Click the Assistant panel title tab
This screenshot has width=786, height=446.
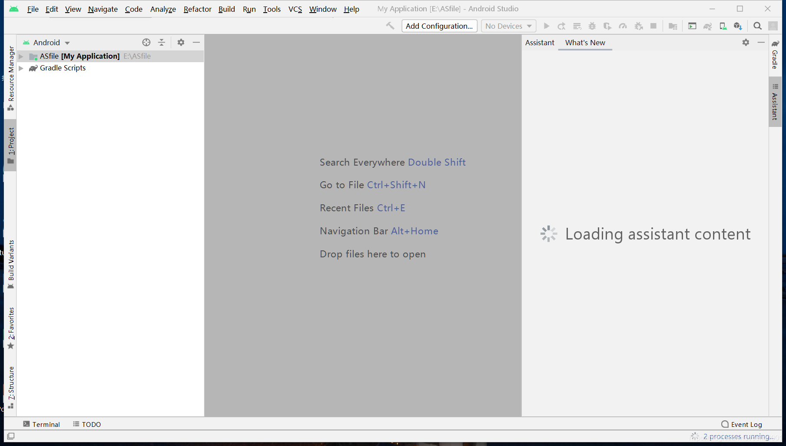(540, 43)
